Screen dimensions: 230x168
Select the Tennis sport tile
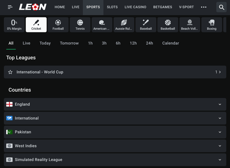coord(80,25)
